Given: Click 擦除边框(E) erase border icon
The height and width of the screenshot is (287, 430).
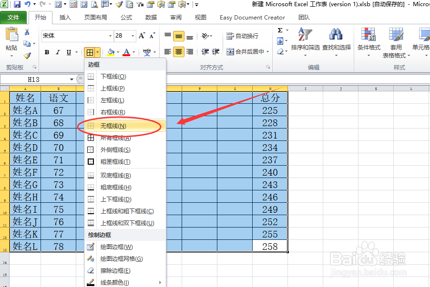Looking at the screenshot, I should (91, 270).
